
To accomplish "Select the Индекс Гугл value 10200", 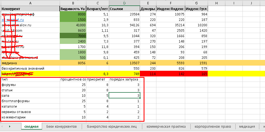I will click(196, 25).
